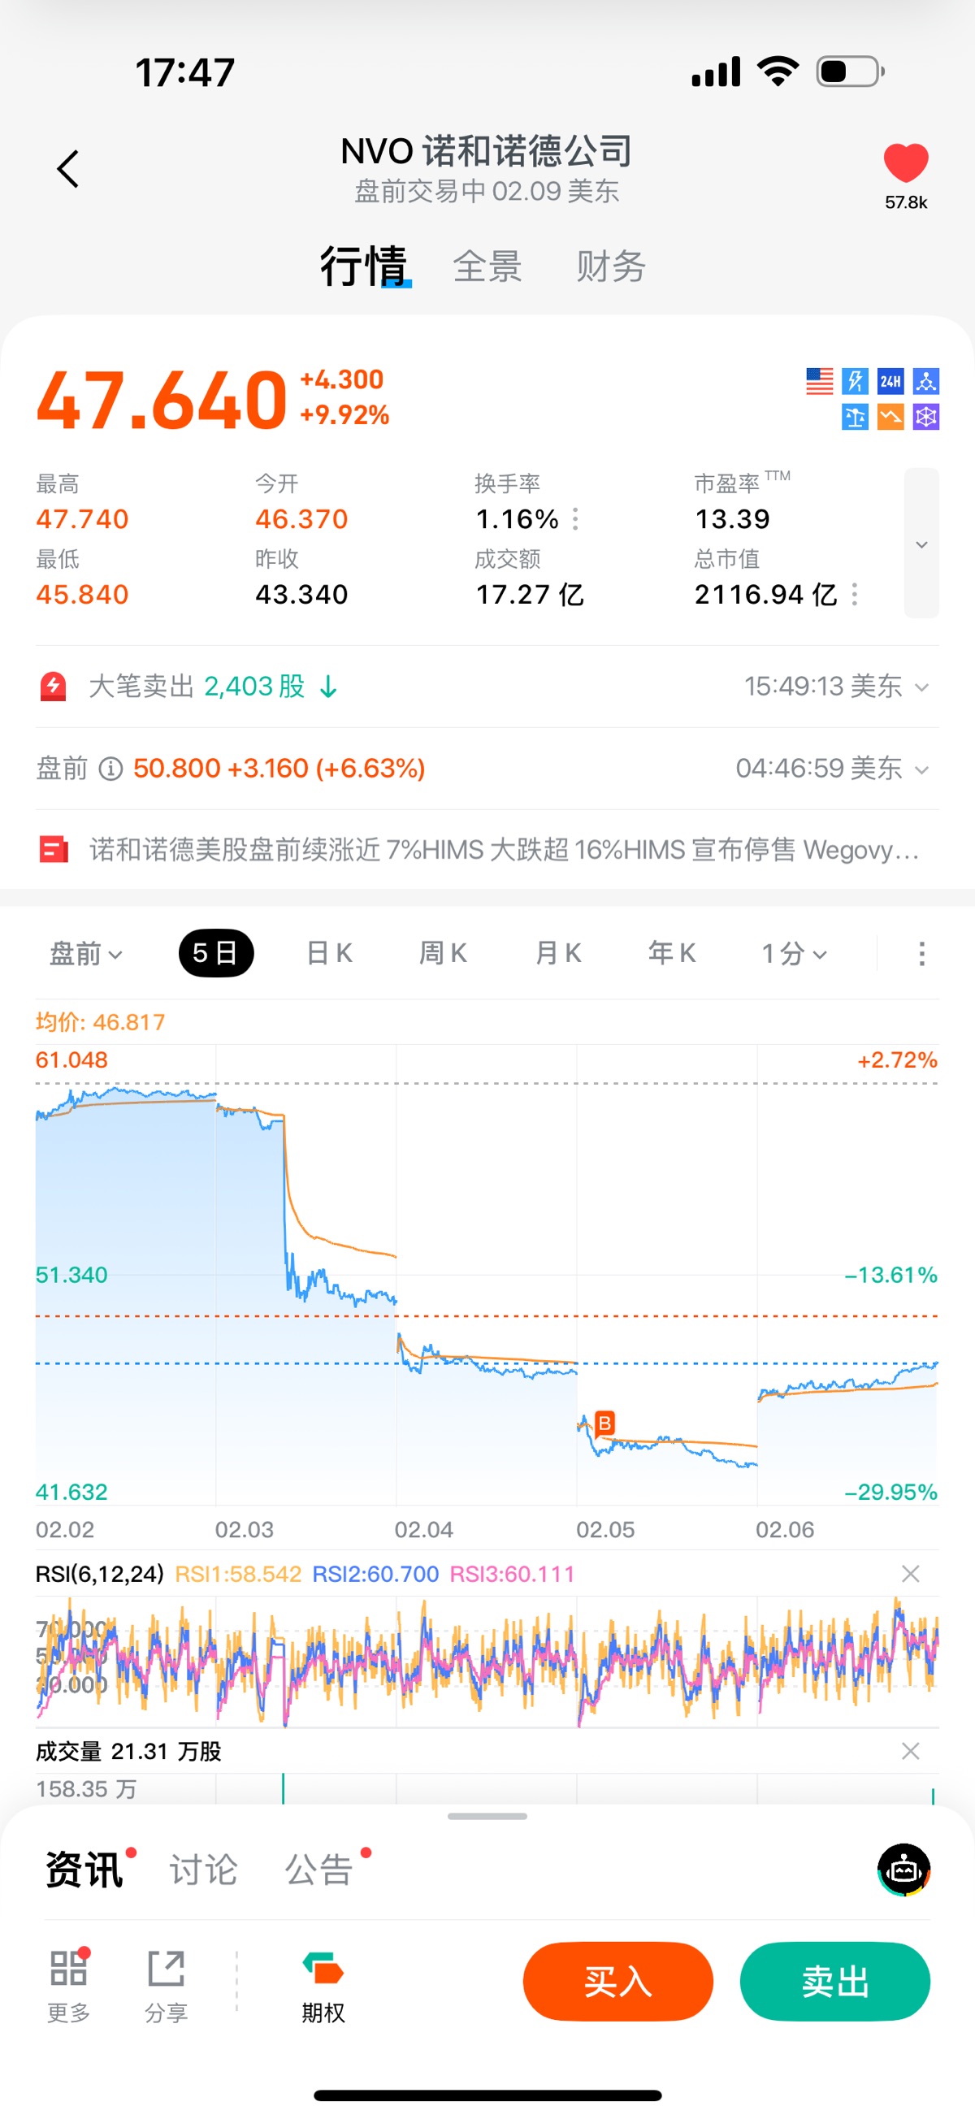Open the chart three-dot settings menu
The image size is (975, 2119).
(921, 953)
